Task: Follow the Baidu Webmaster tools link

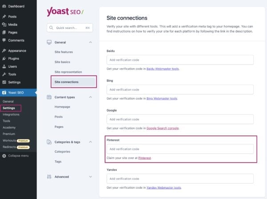Action: [163, 69]
